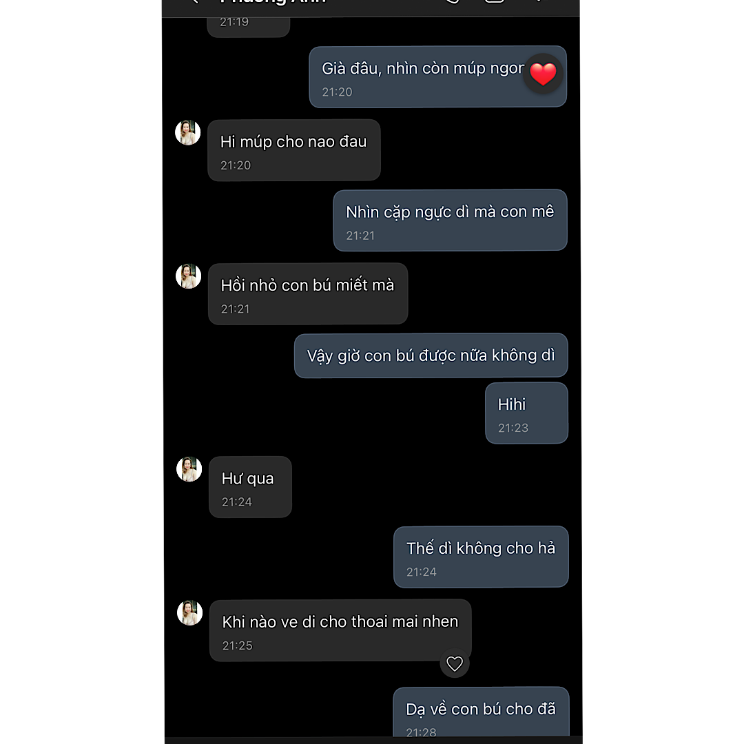Tap the profile picture next to "Hư qua"
This screenshot has width=744, height=744.
pyautogui.click(x=189, y=469)
